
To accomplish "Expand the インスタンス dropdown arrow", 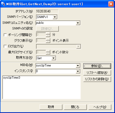I will pos(78,71).
